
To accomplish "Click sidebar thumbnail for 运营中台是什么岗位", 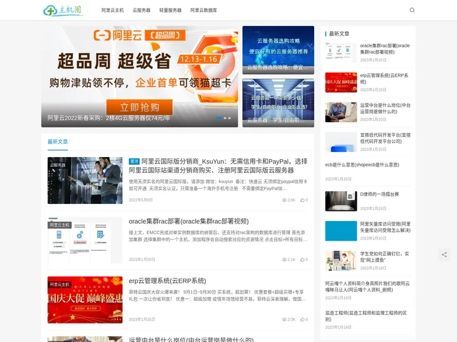I will (341, 112).
